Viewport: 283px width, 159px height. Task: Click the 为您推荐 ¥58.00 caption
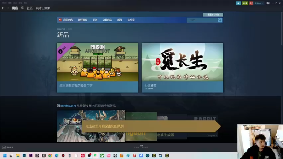(x=150, y=87)
